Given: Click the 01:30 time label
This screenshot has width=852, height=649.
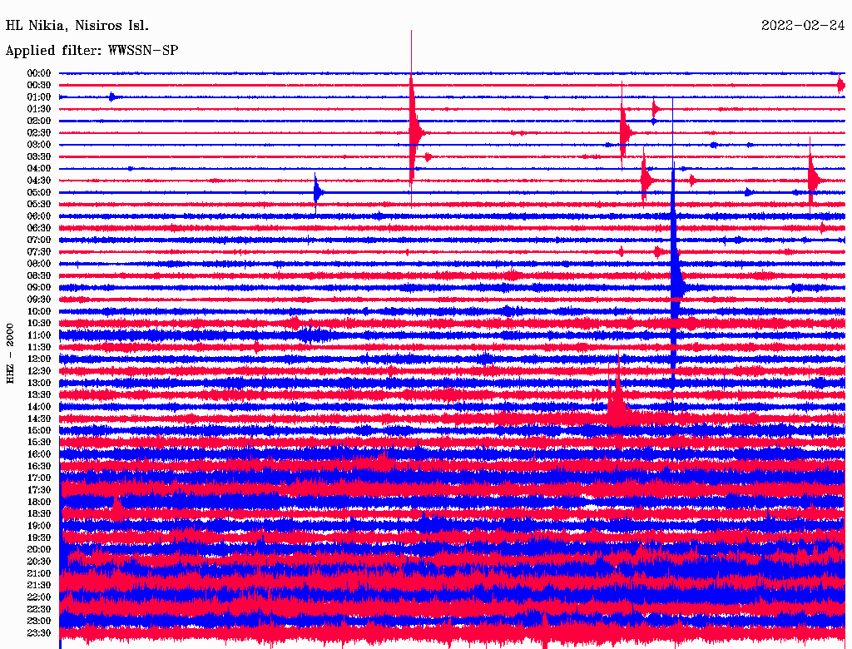Looking at the screenshot, I should (39, 109).
